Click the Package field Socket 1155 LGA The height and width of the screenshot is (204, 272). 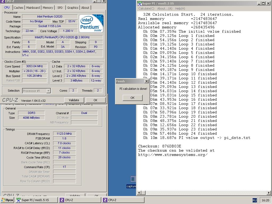tap(50, 26)
